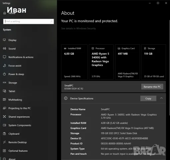The height and width of the screenshot is (160, 170).
Task: Click the Graphics Card card icon
Action: pos(119,48)
